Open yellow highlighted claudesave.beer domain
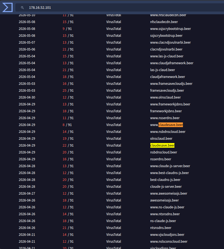Image resolution: width=224 pixels, height=249 pixels. (x=162, y=145)
